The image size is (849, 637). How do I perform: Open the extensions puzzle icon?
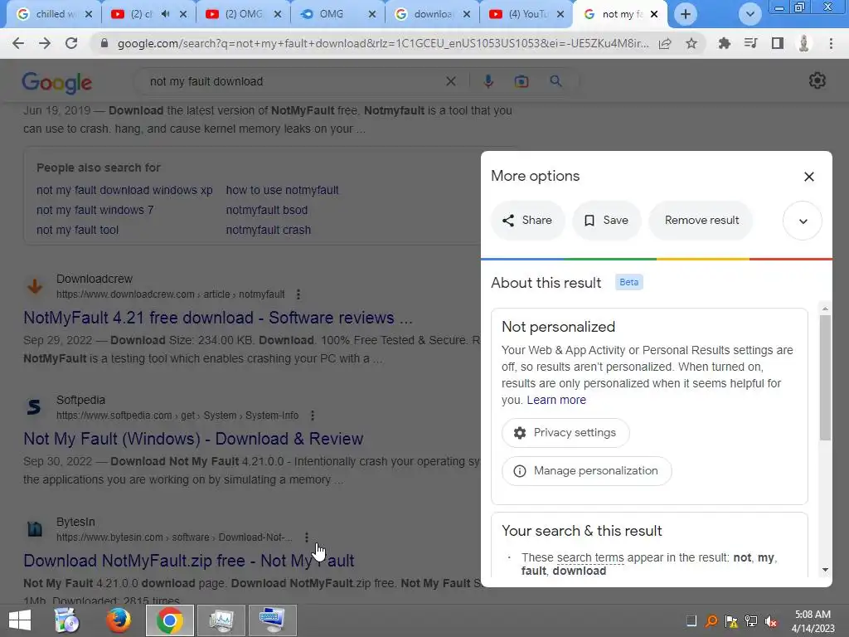pyautogui.click(x=724, y=43)
